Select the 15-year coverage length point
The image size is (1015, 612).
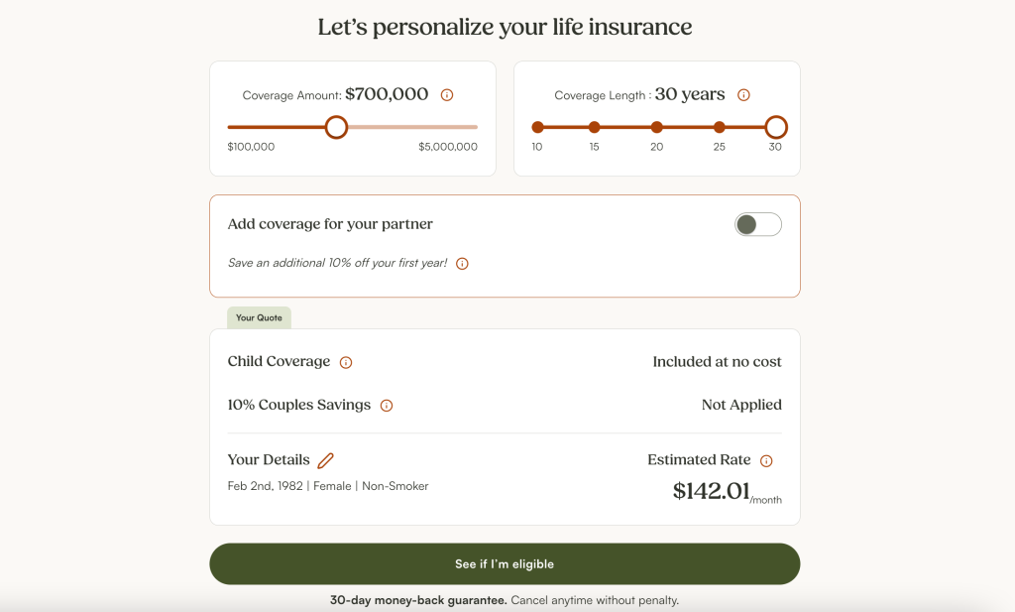pos(595,127)
